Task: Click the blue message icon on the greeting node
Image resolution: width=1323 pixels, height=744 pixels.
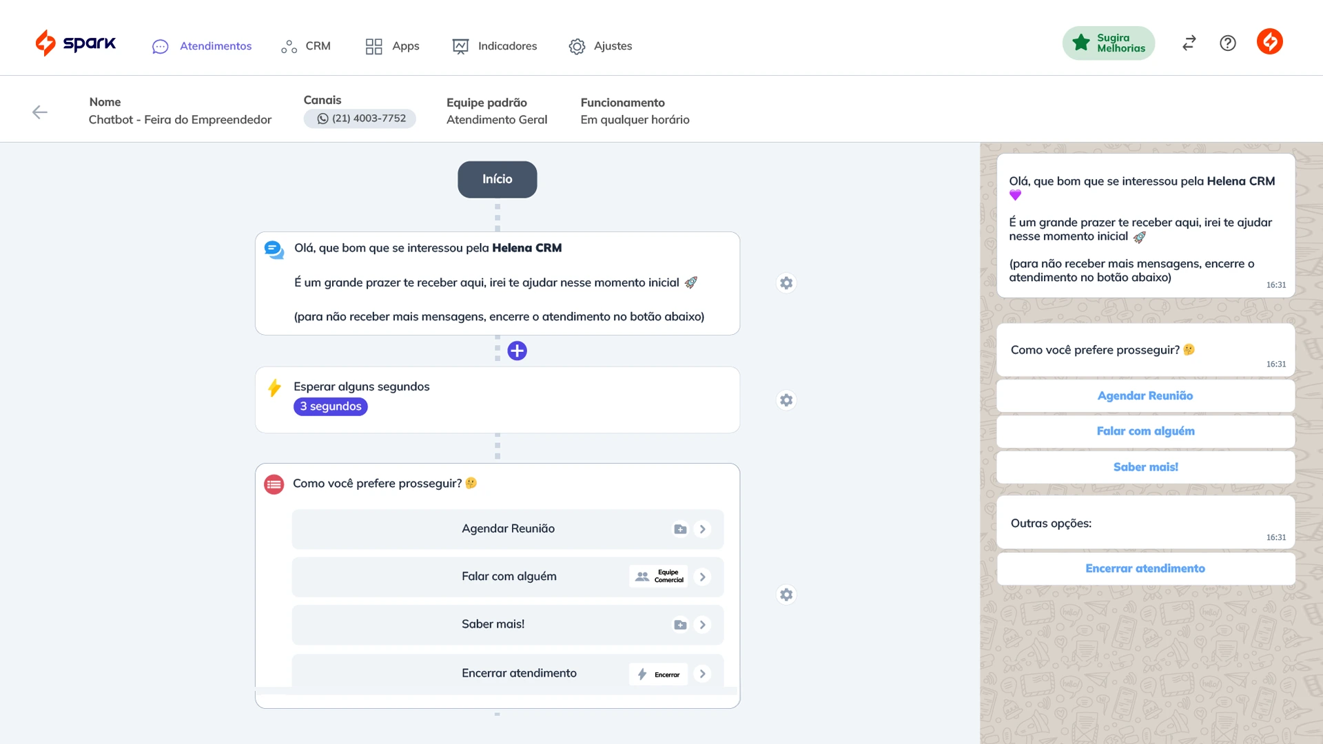Action: point(274,249)
